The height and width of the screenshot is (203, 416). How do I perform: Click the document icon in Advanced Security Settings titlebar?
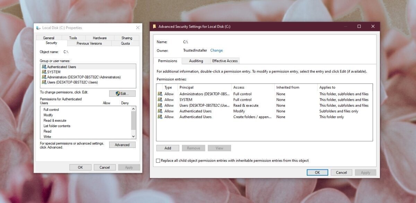tap(154, 26)
